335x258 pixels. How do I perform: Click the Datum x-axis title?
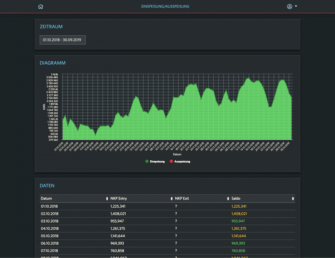177,154
